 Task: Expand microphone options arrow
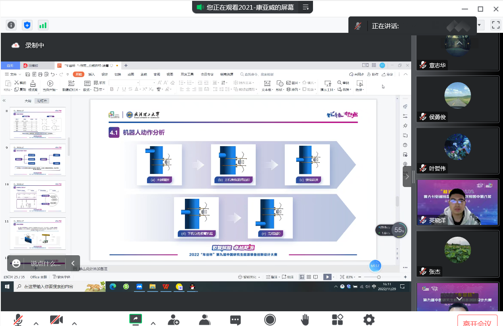(36, 323)
